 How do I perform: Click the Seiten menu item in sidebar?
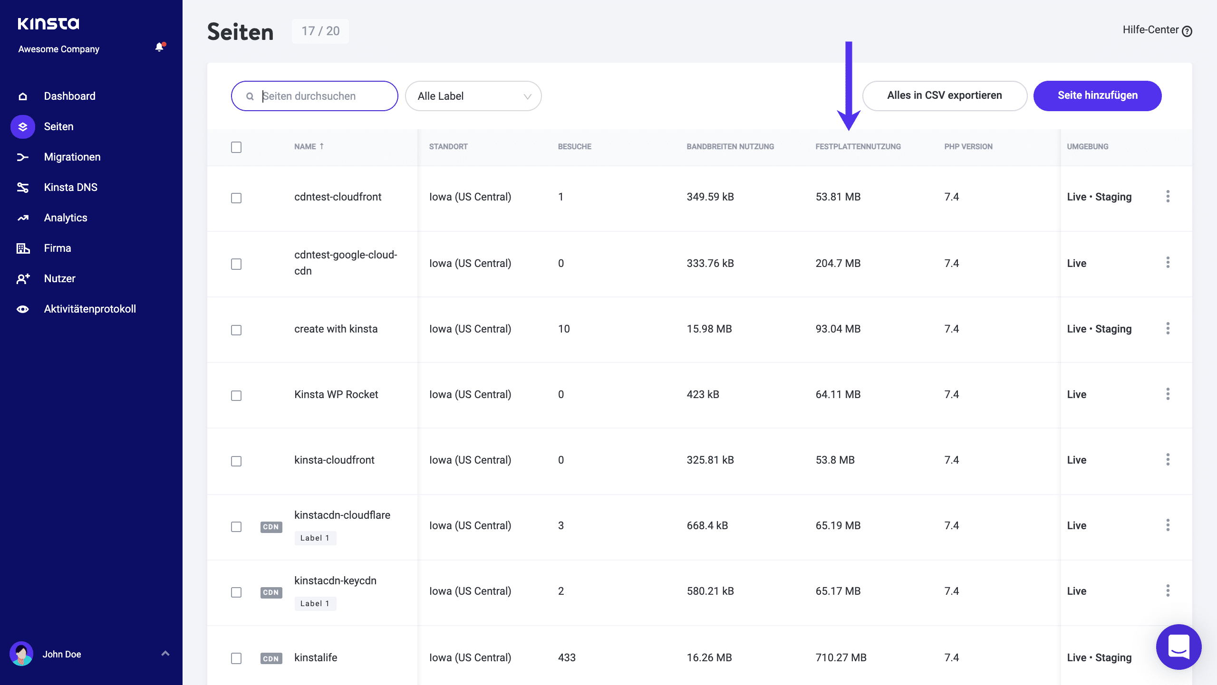(x=58, y=126)
